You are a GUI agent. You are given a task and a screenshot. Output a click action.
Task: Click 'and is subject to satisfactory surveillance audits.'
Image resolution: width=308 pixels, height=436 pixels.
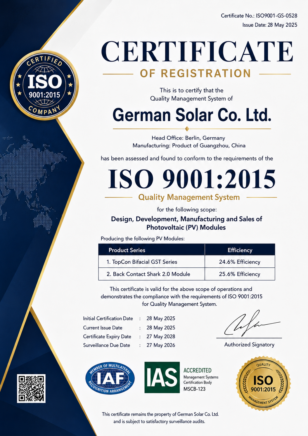click(159, 422)
